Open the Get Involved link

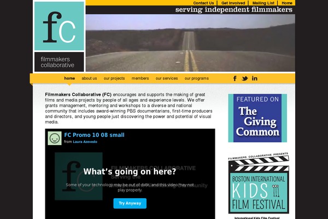click(233, 3)
